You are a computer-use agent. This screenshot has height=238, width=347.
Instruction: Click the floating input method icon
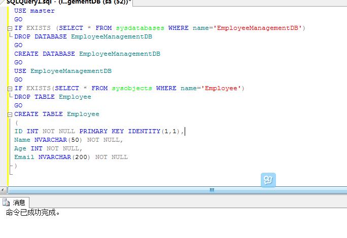pyautogui.click(x=268, y=180)
